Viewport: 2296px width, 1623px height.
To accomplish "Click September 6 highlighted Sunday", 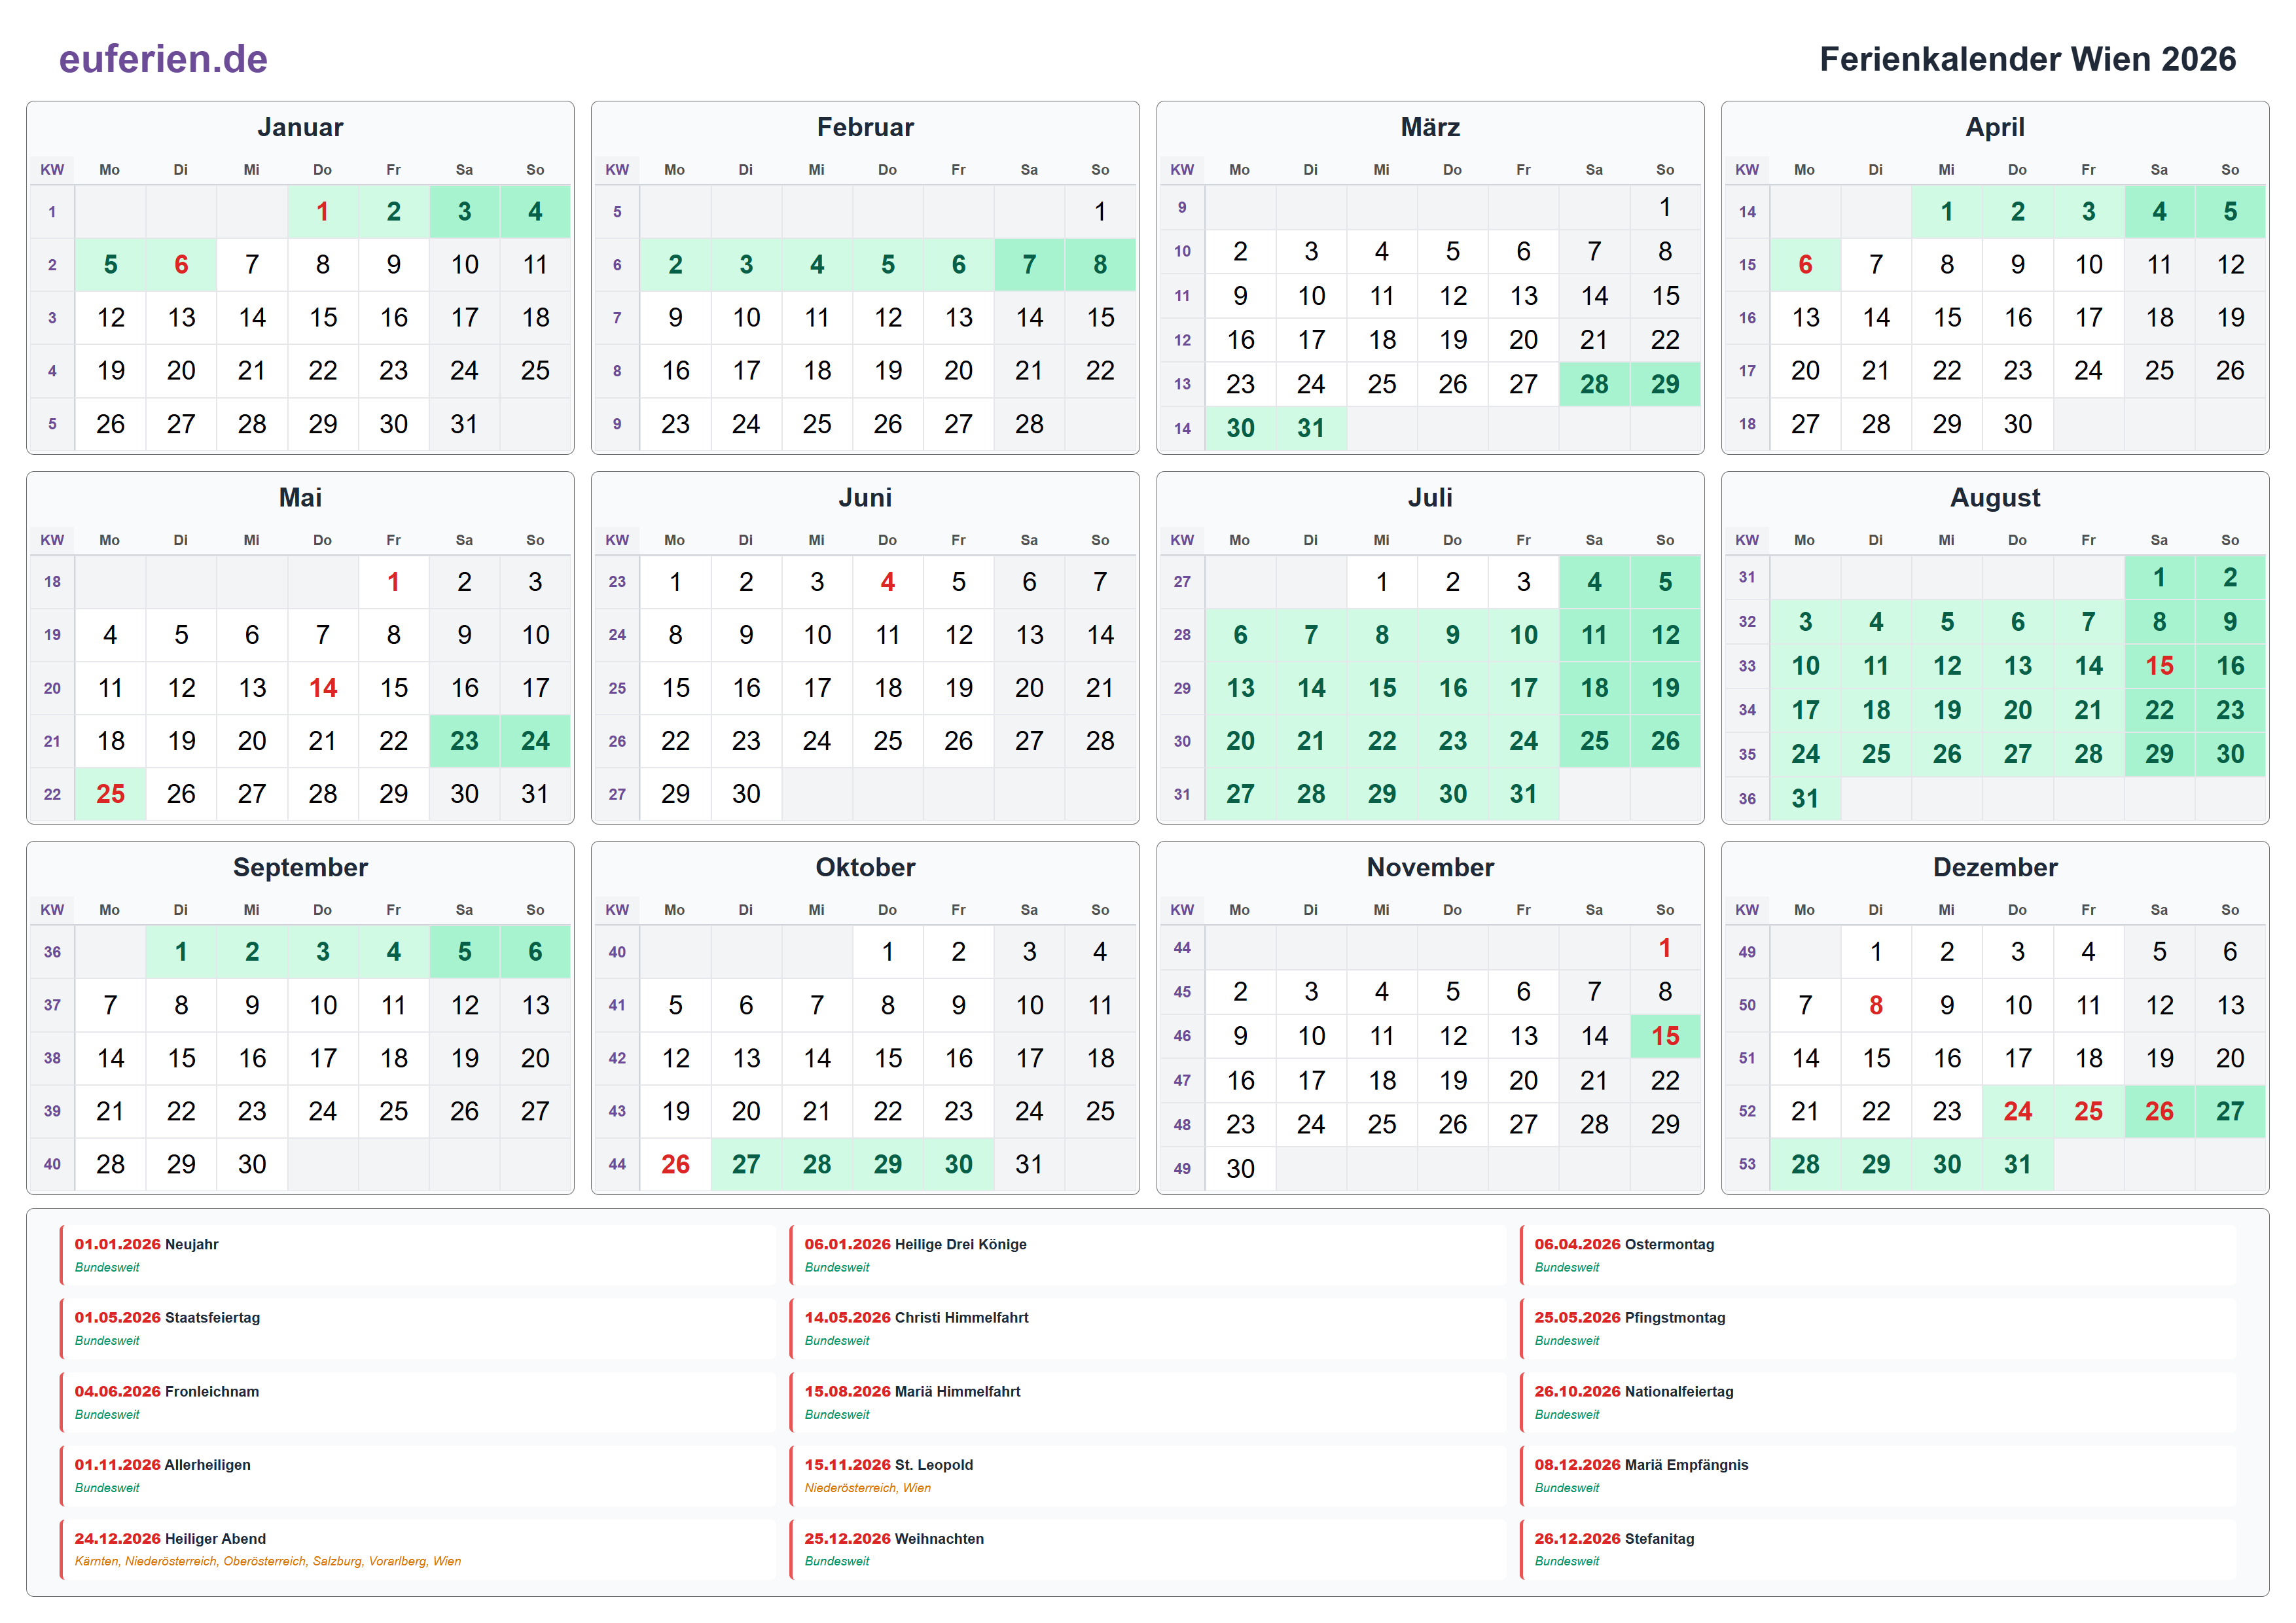I will pos(535,951).
